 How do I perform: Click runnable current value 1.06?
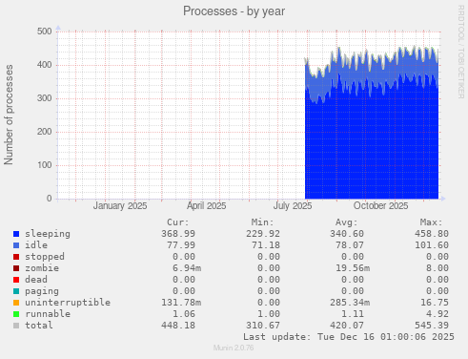click(x=184, y=314)
